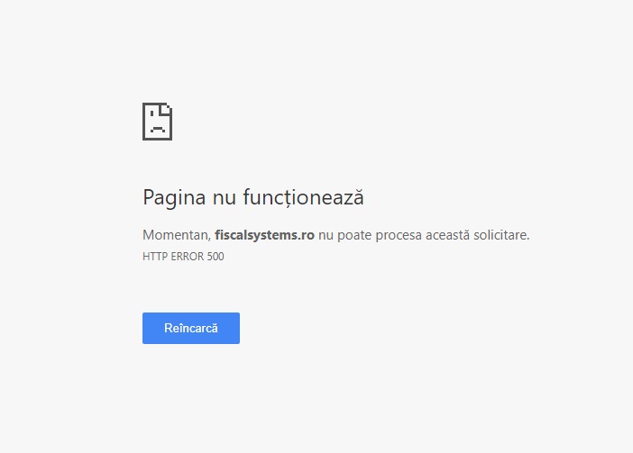Click the left eye on the sad page icon
The height and width of the screenshot is (453, 633).
[152, 113]
